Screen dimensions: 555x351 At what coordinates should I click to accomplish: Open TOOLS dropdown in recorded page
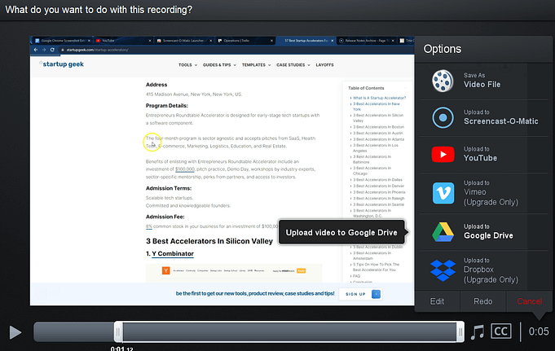pyautogui.click(x=187, y=65)
